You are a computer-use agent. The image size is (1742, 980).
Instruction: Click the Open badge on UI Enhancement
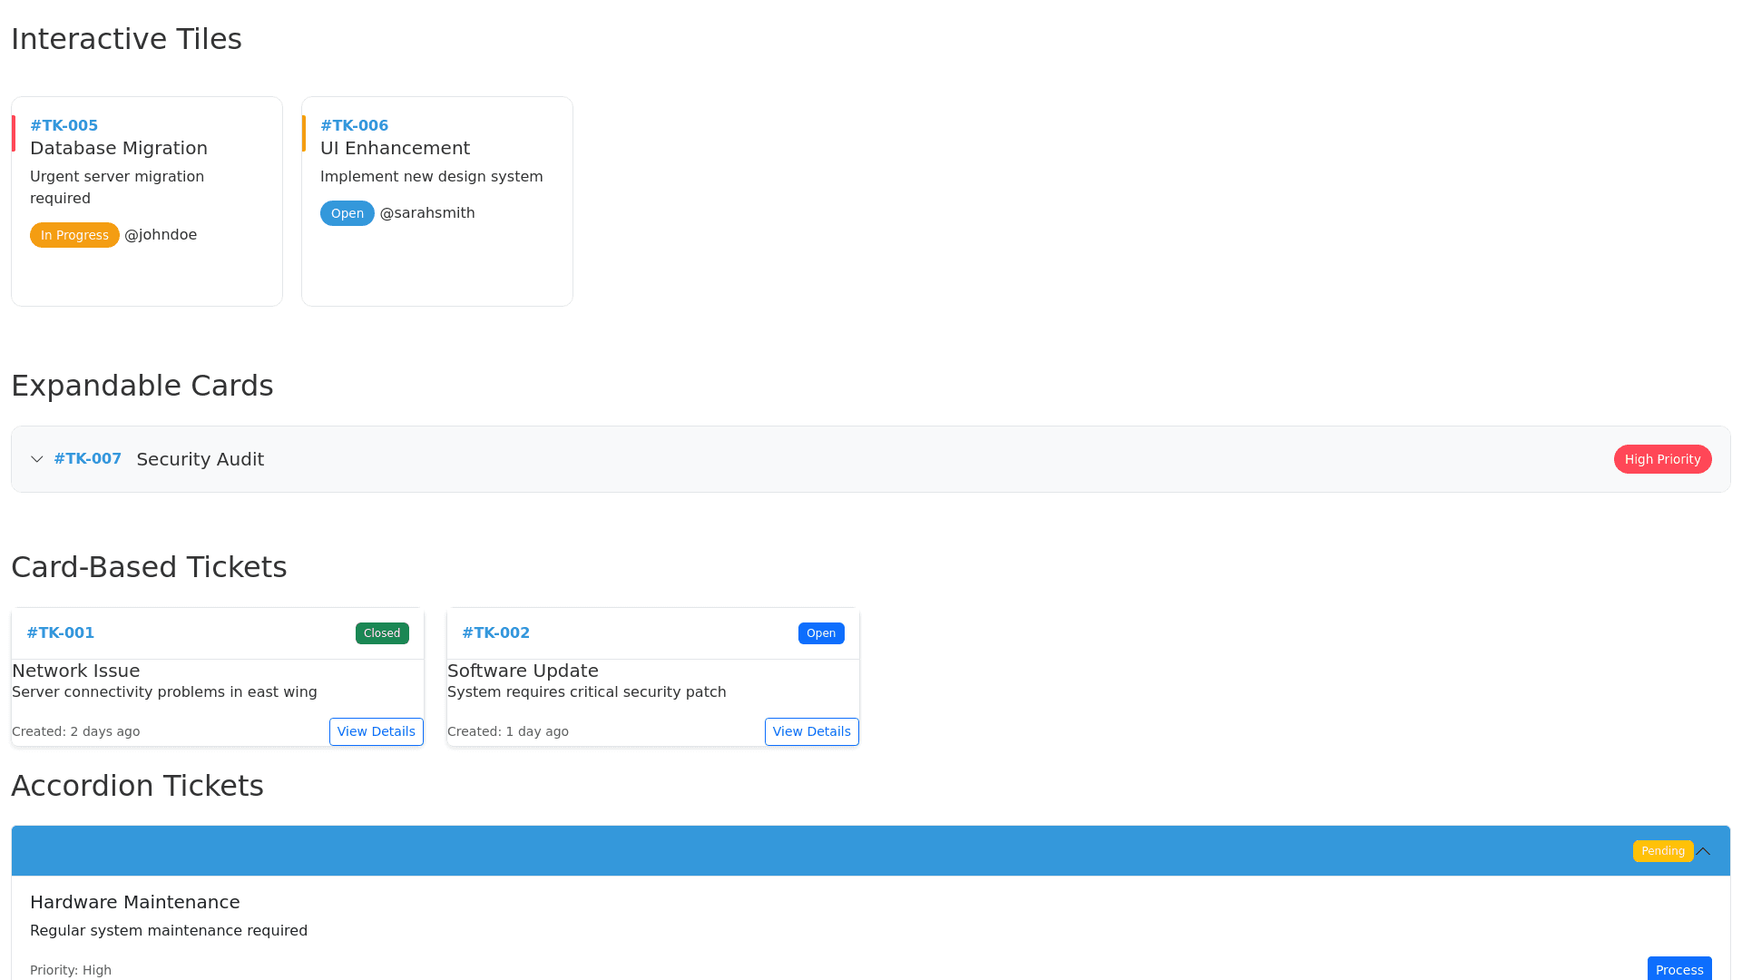click(x=347, y=213)
